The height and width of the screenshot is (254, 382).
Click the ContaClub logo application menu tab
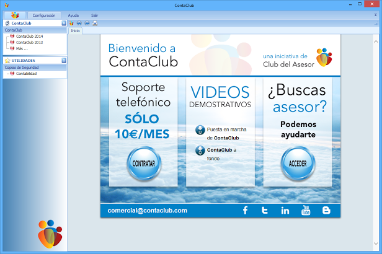point(15,15)
